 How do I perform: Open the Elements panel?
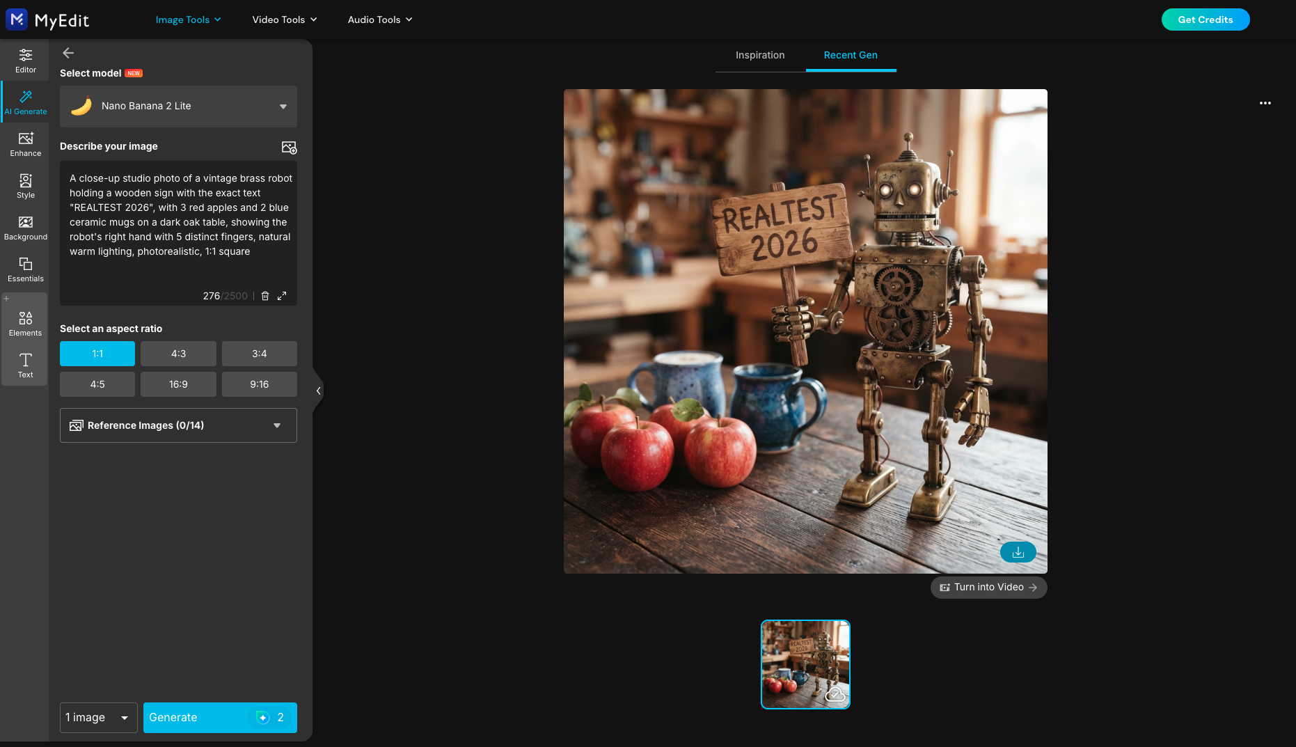tap(26, 324)
